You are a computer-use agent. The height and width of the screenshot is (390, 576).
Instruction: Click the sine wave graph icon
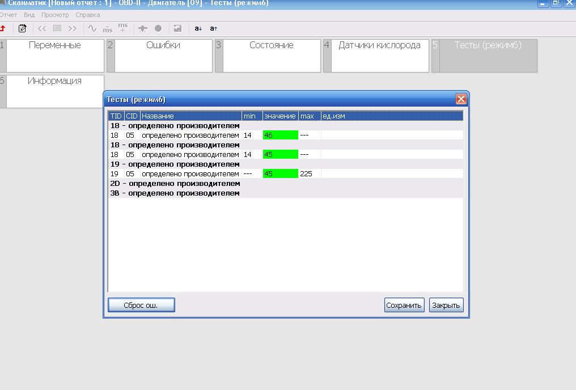(92, 28)
